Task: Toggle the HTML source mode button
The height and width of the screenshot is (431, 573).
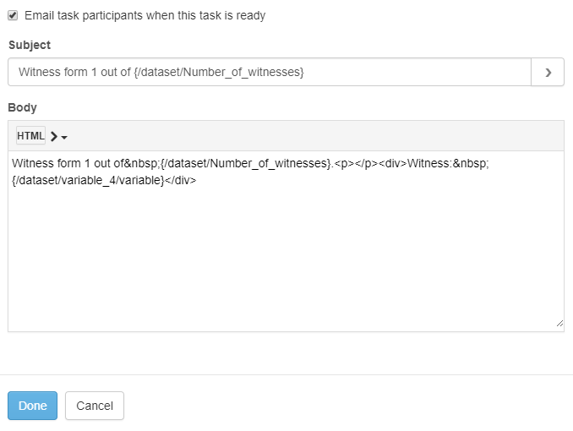Action: click(x=30, y=135)
